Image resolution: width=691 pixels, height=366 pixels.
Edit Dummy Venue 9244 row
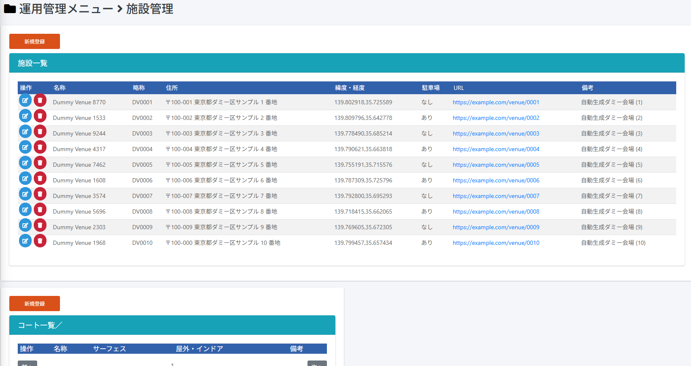pos(25,132)
